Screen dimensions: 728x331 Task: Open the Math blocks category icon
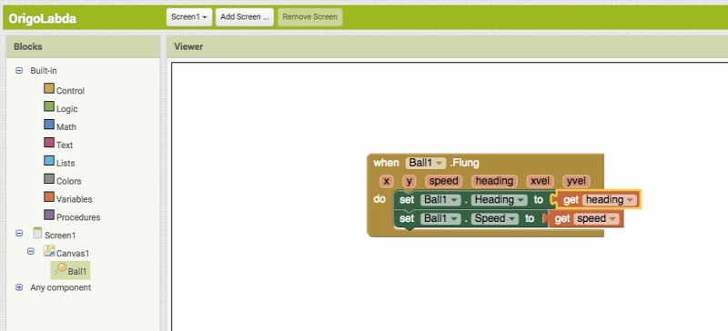pos(49,125)
